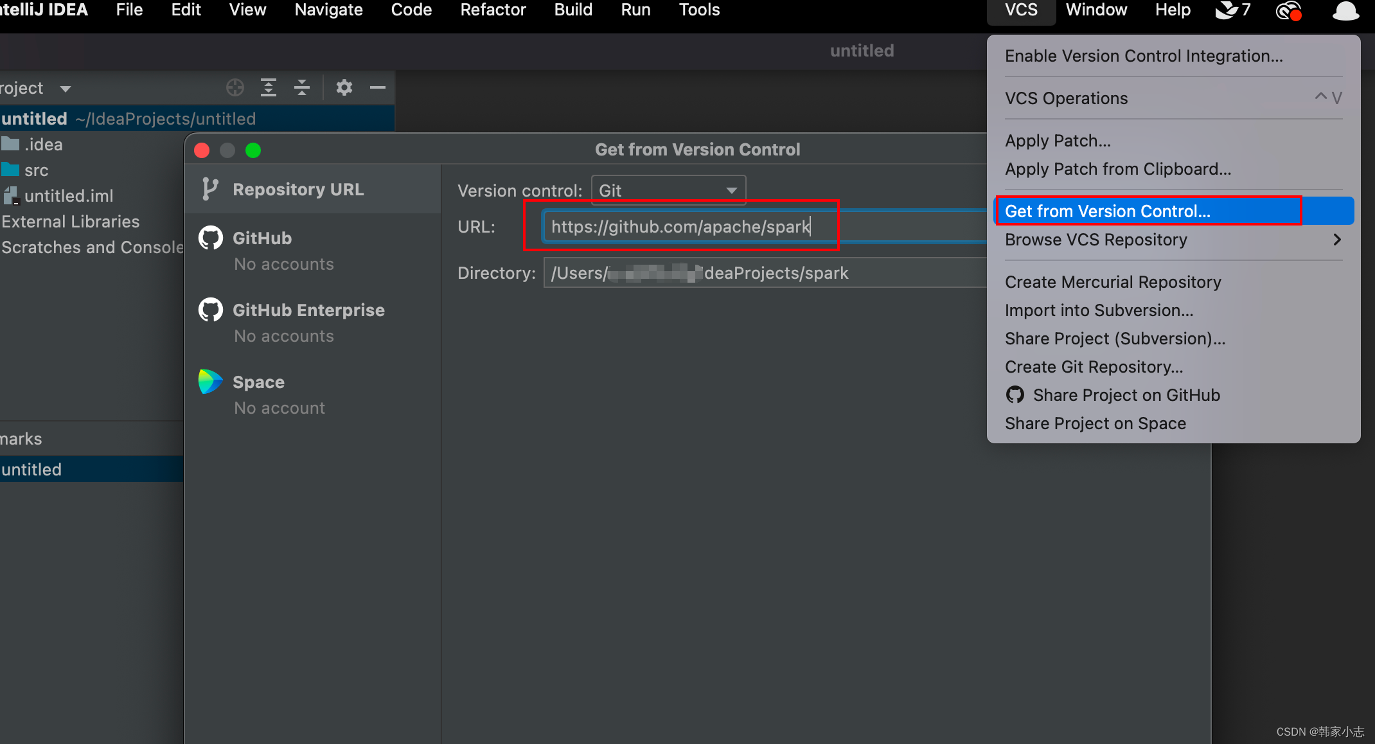Click the Directory path field
Viewport: 1375px width, 744px height.
pos(765,273)
